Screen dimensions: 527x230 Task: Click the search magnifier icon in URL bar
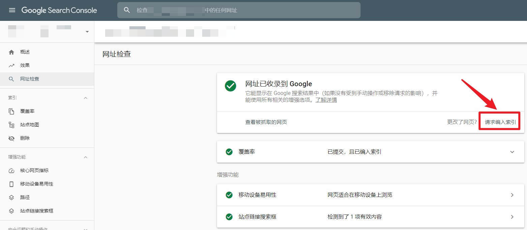[x=127, y=10]
